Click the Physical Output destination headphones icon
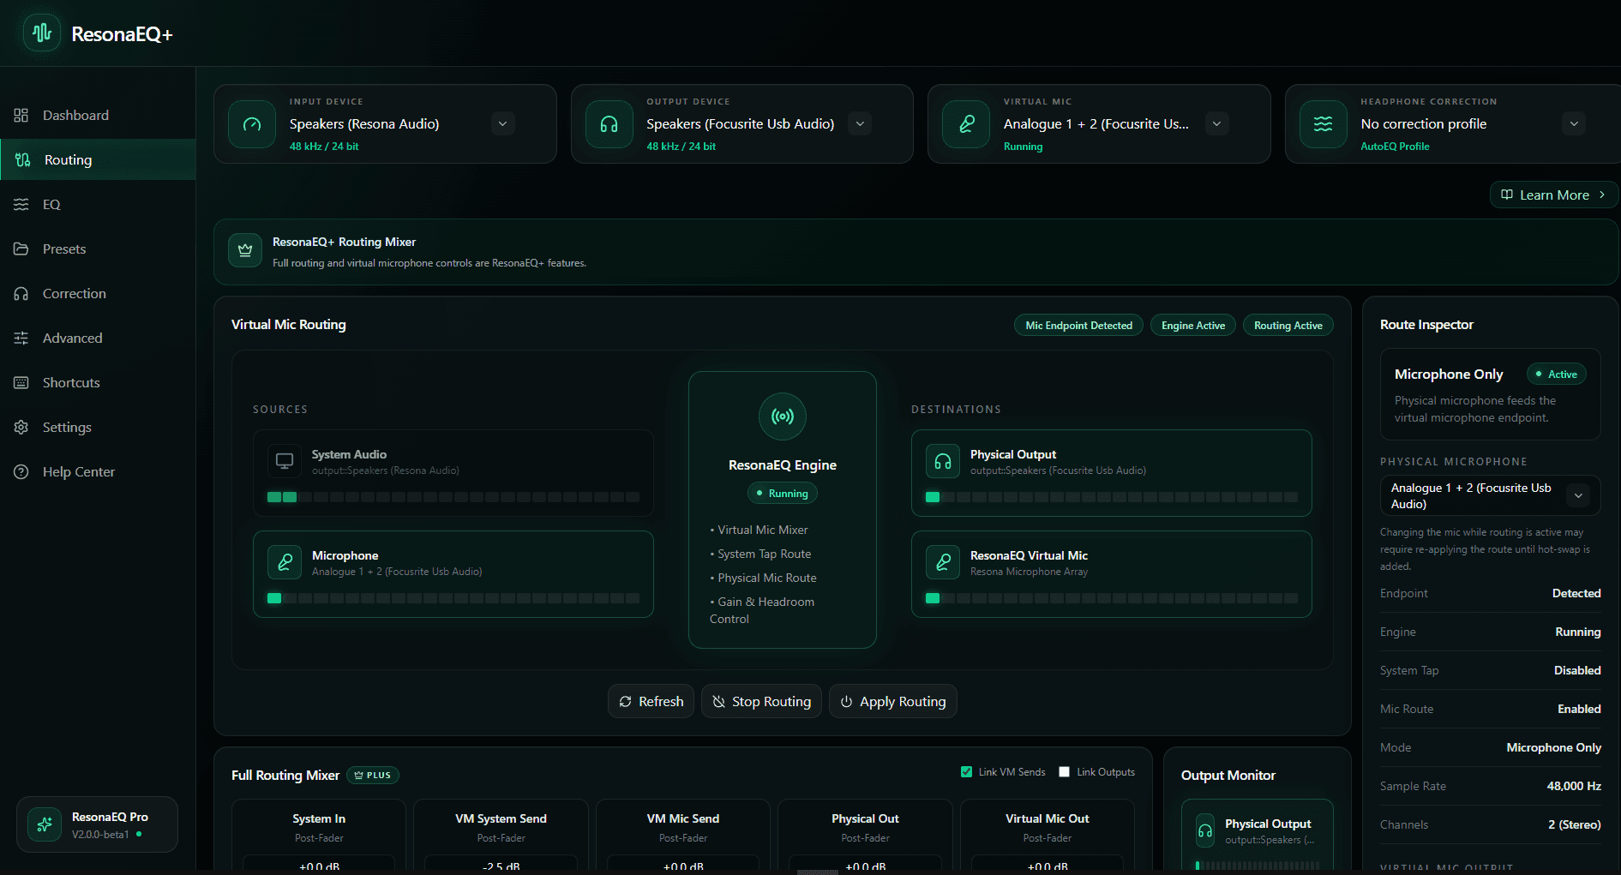This screenshot has height=875, width=1621. pyautogui.click(x=943, y=461)
